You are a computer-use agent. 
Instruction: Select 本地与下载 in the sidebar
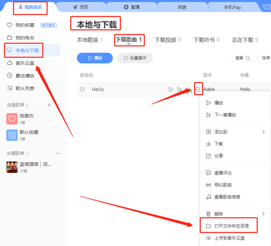(27, 50)
